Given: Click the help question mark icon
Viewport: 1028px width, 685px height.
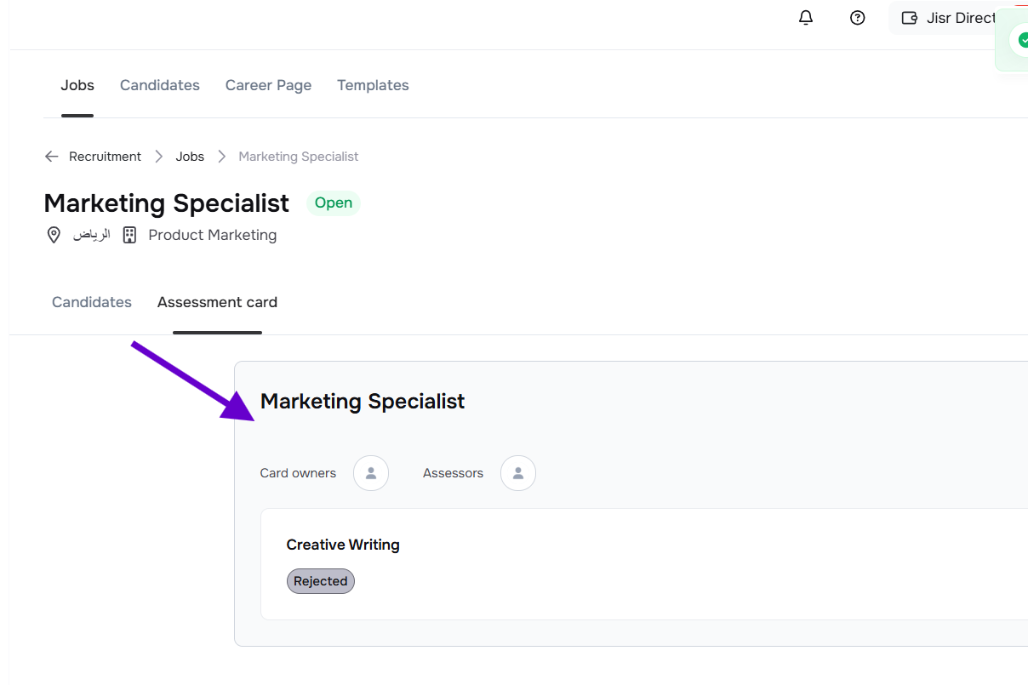Looking at the screenshot, I should point(858,18).
